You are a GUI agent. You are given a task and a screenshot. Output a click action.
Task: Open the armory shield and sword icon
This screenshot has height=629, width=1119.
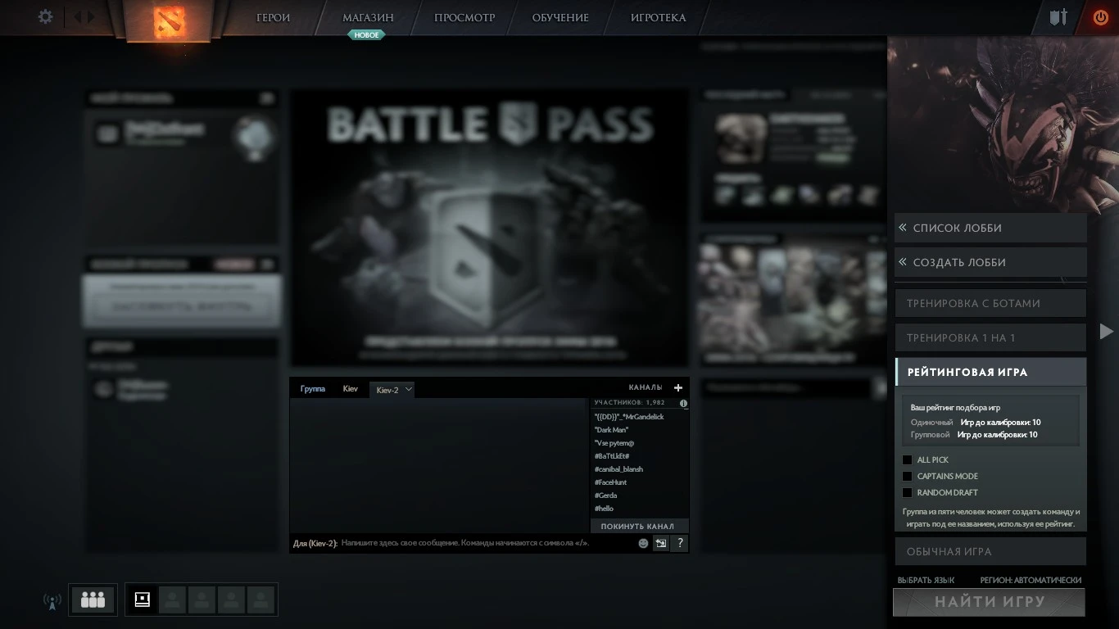pyautogui.click(x=1059, y=17)
